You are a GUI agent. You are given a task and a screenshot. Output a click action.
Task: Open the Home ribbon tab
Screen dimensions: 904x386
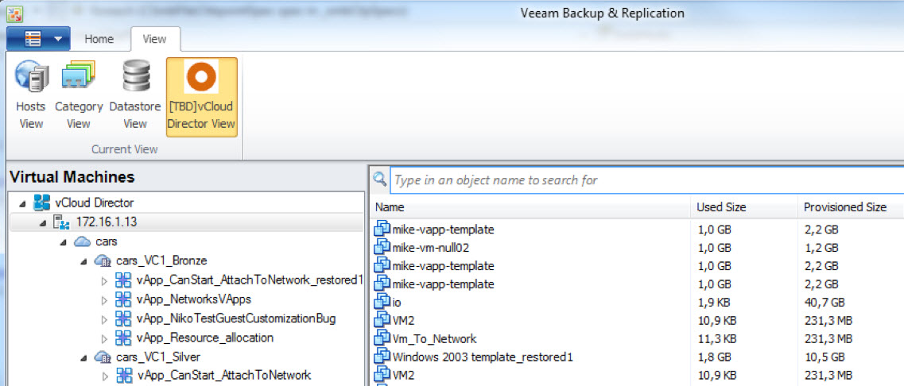[99, 39]
